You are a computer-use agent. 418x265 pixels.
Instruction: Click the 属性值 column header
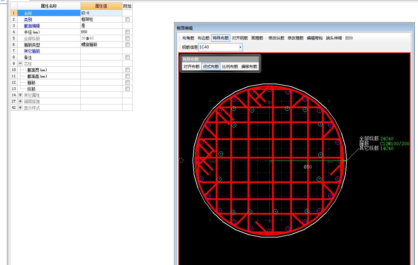click(101, 6)
